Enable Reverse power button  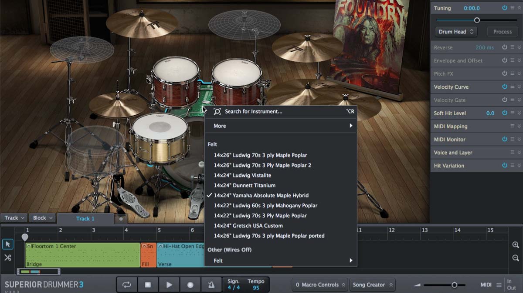[x=505, y=47]
